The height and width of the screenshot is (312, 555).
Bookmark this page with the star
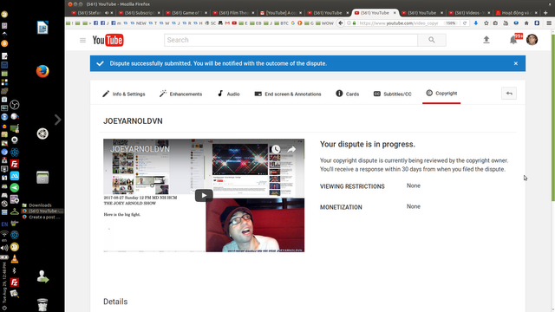pos(486,23)
